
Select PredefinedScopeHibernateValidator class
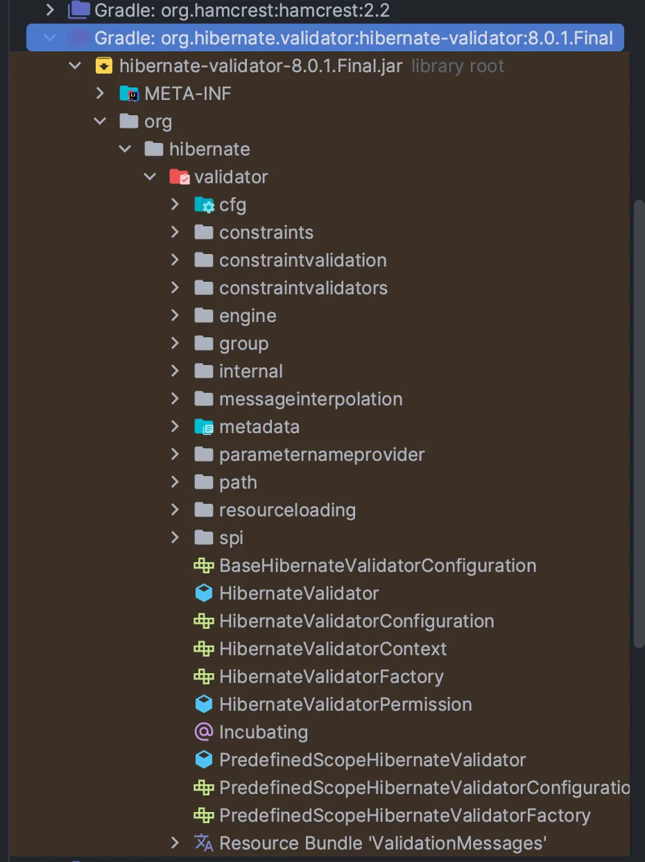click(x=372, y=760)
